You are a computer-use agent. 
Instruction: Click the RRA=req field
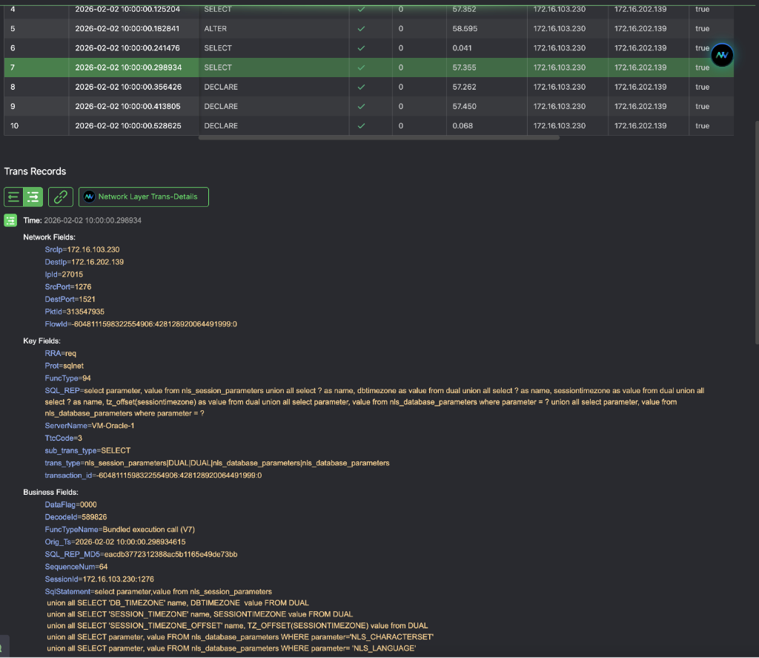click(x=61, y=353)
